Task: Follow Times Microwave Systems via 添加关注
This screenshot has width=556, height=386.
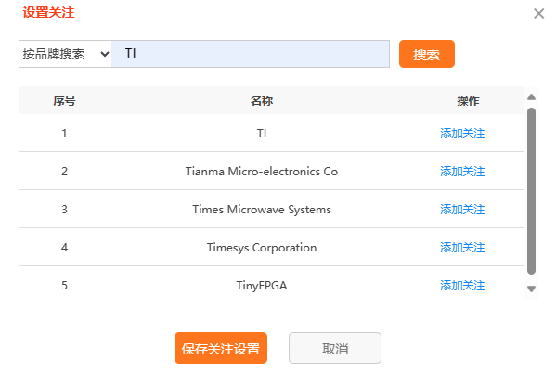Action: point(462,209)
